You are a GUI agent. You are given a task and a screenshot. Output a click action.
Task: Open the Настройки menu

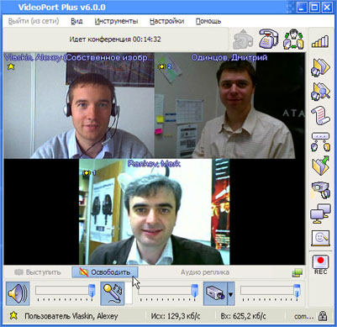tap(167, 21)
